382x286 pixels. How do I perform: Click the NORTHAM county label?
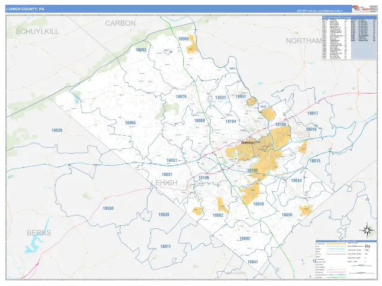point(304,41)
